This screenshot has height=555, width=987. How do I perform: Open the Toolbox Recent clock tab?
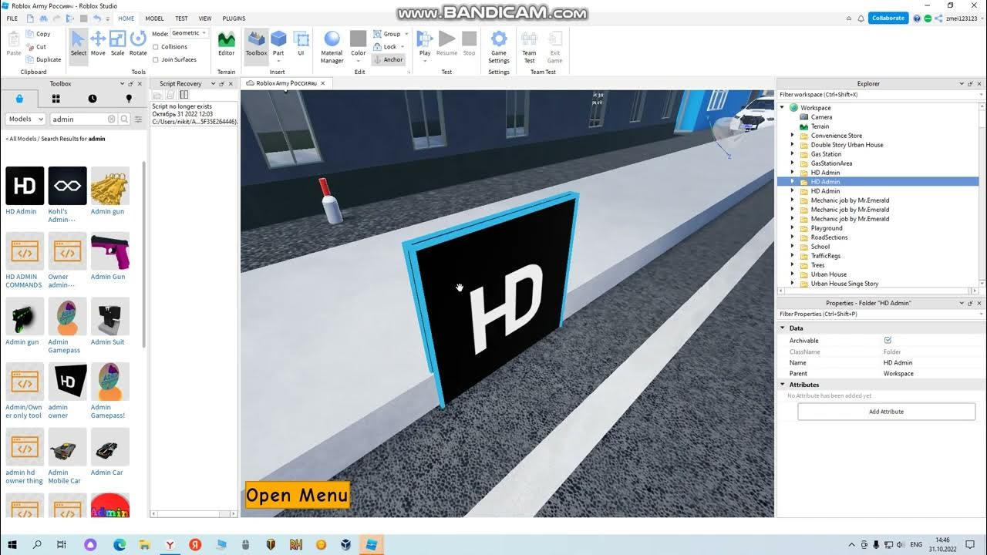93,99
